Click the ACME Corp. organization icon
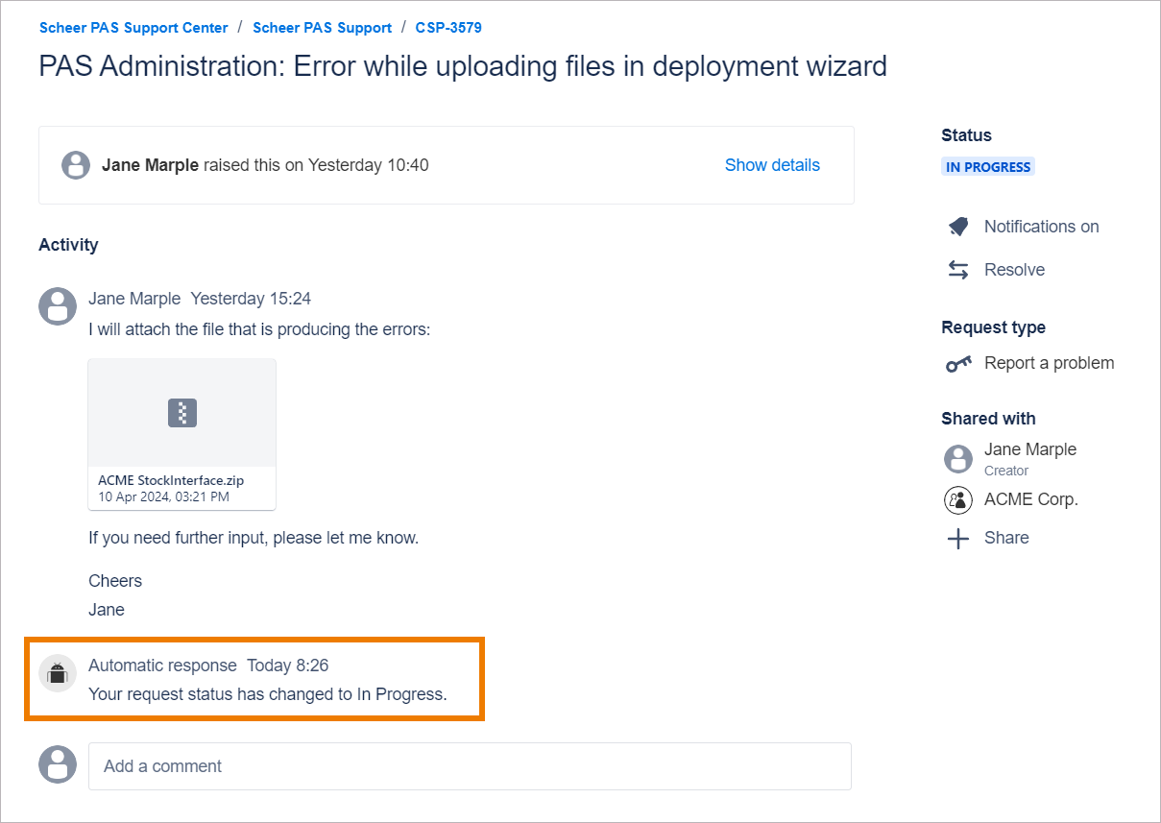The width and height of the screenshot is (1161, 823). pyautogui.click(x=958, y=500)
